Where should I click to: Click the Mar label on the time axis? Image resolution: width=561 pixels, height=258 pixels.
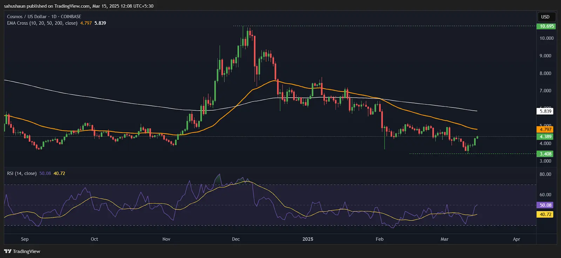coord(444,239)
